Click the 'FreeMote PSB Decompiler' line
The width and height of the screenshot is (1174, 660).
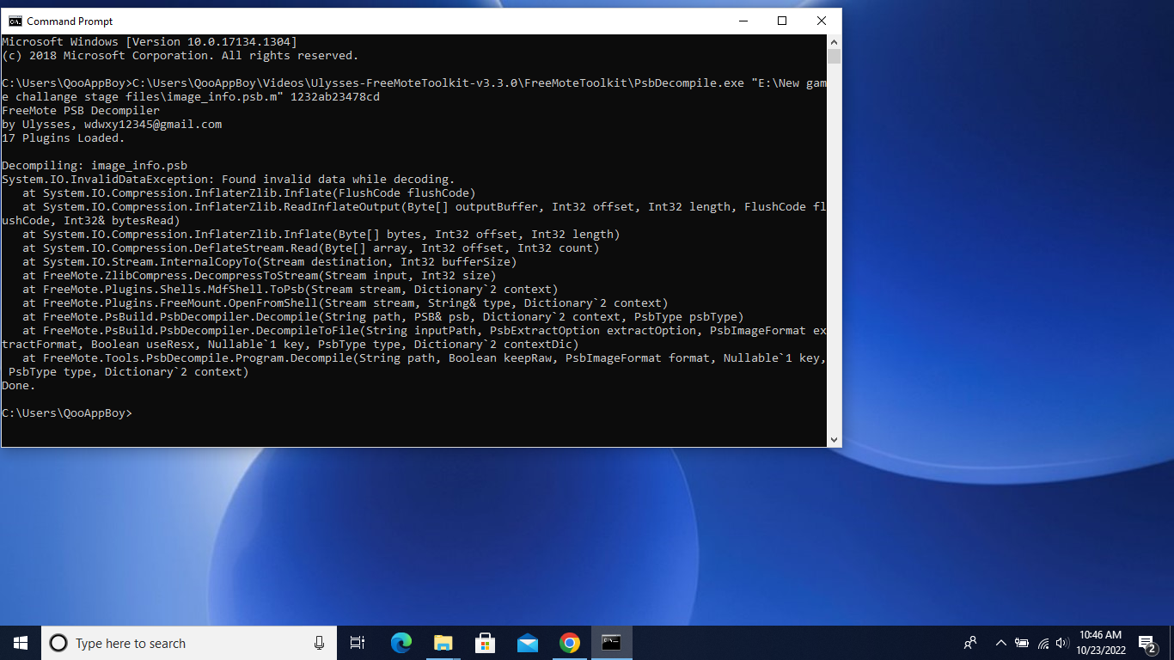pyautogui.click(x=81, y=110)
